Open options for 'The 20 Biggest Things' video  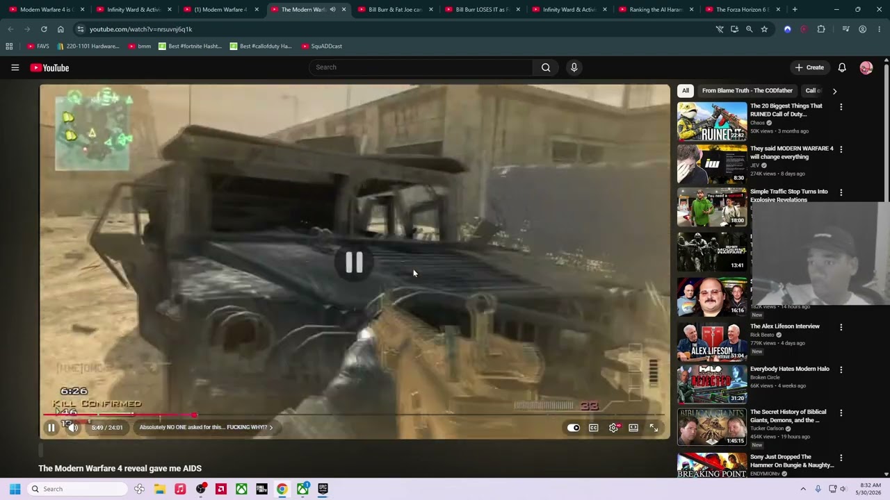841,107
